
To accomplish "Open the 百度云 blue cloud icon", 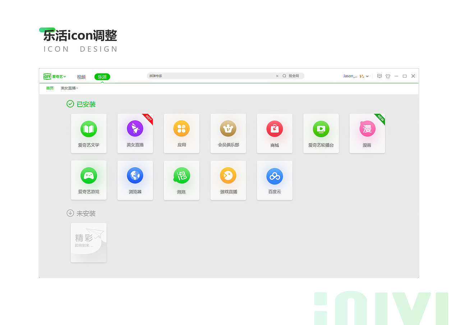I will pyautogui.click(x=275, y=176).
